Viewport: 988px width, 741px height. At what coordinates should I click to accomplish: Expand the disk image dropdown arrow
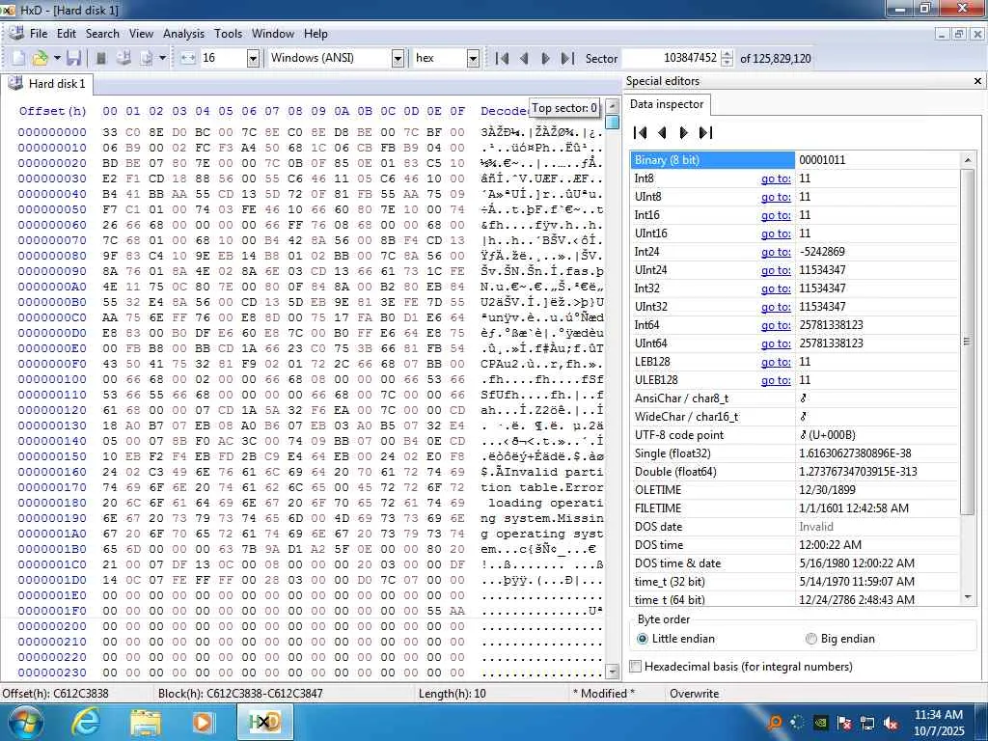[162, 58]
